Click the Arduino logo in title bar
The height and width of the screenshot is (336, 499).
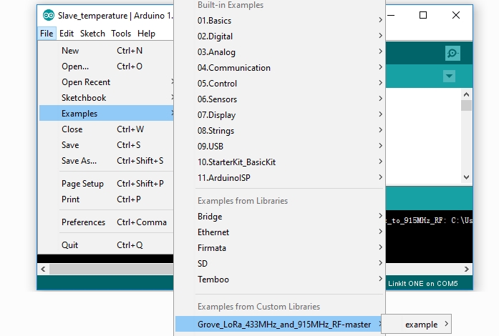pos(49,16)
